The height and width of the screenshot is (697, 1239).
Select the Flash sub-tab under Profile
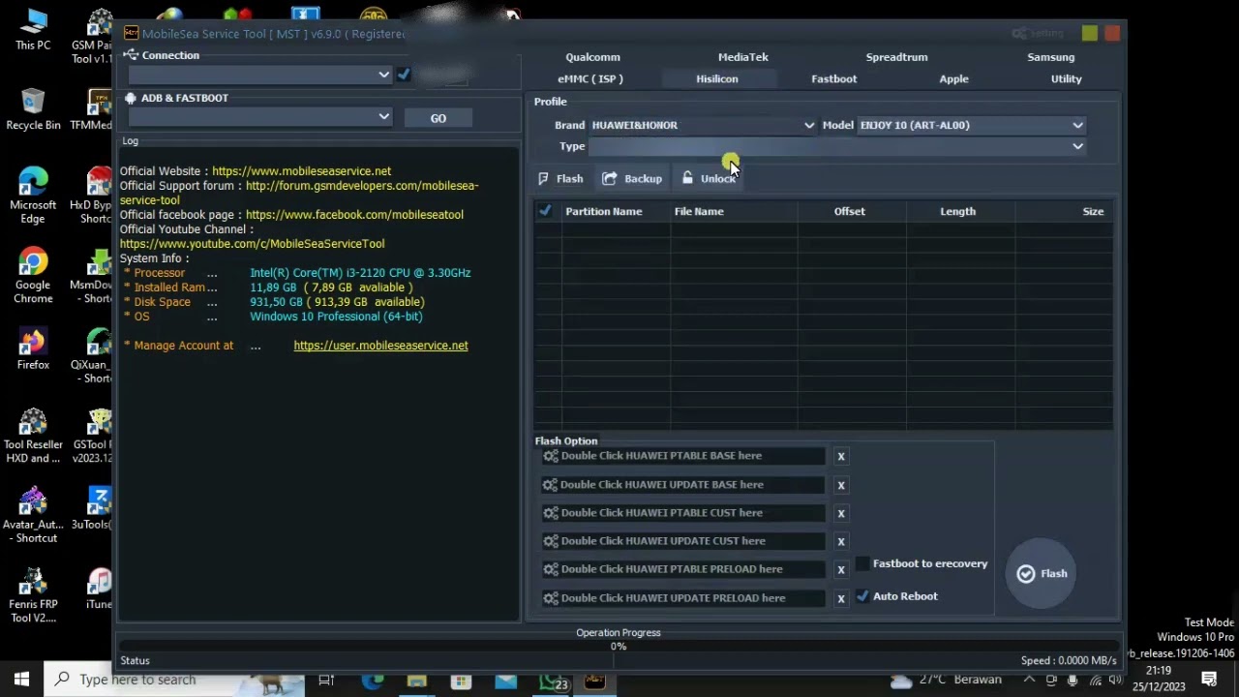click(x=561, y=178)
